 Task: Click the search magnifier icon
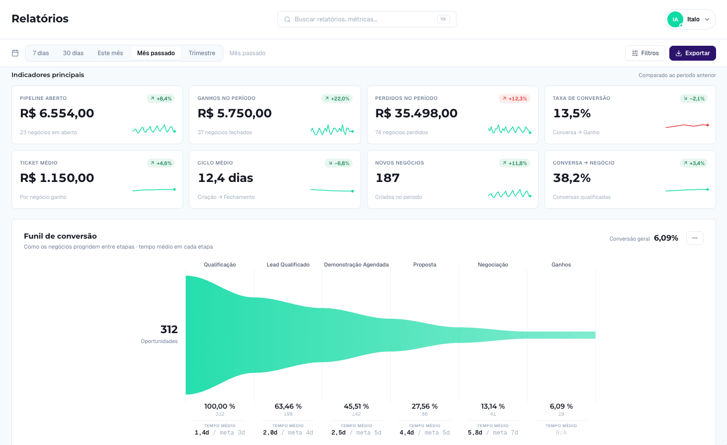(287, 19)
